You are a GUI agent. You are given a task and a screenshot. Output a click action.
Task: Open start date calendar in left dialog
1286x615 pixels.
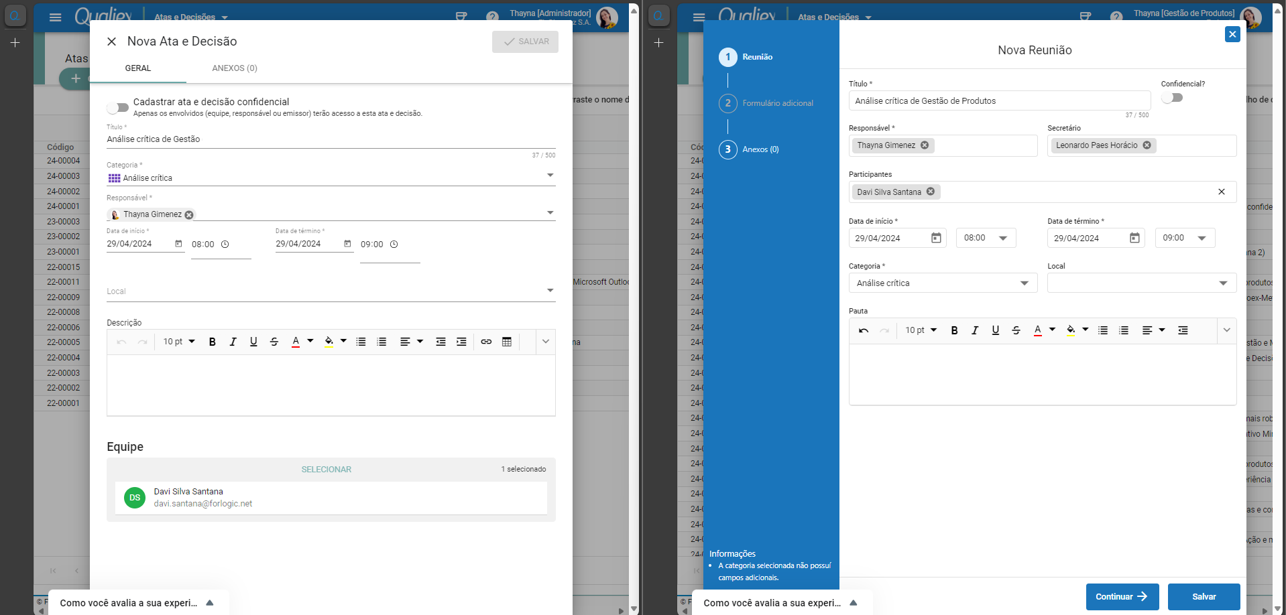tap(178, 244)
